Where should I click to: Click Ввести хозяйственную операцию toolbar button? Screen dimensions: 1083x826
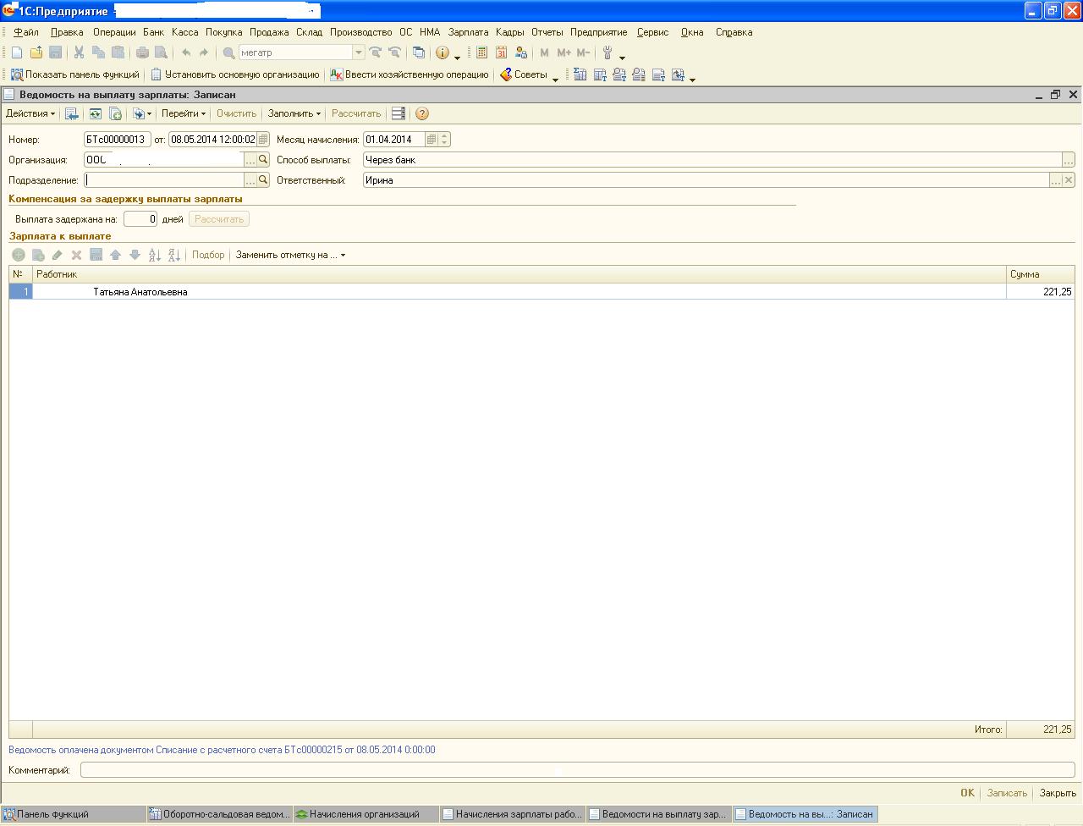410,74
